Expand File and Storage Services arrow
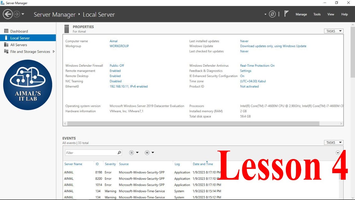The height and width of the screenshot is (200, 355). [54, 52]
